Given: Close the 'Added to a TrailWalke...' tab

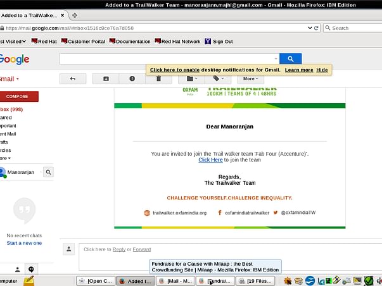Looking at the screenshot, I should pyautogui.click(x=62, y=15).
